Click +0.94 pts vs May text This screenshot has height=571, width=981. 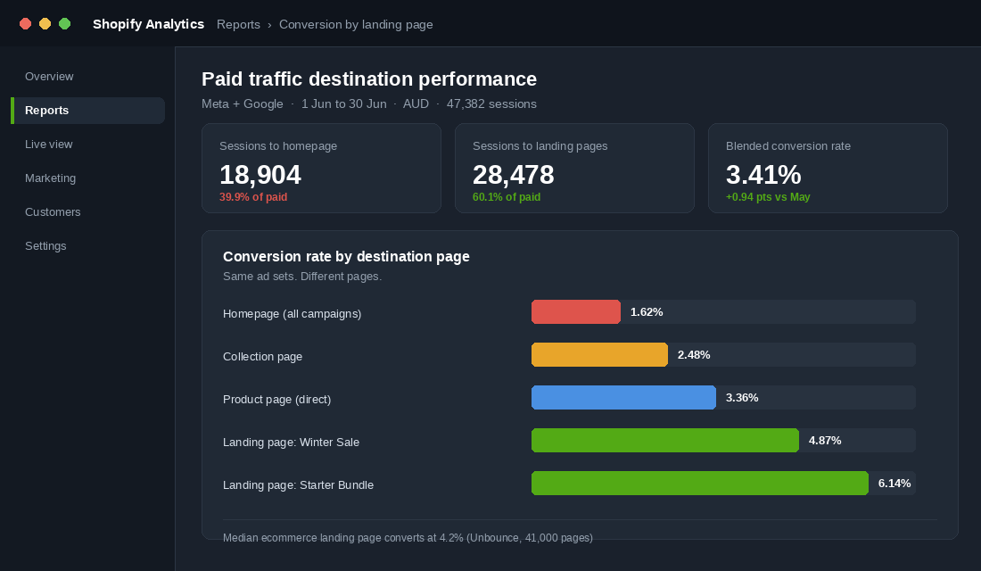pyautogui.click(x=768, y=196)
